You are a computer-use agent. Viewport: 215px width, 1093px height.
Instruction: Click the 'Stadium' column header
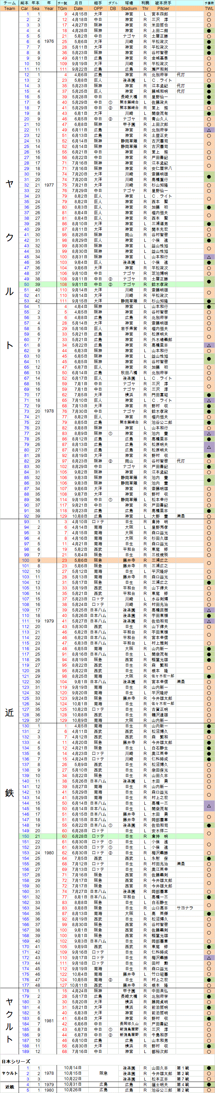[x=129, y=9]
